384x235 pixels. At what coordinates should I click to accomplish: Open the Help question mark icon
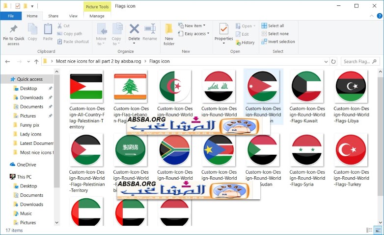coord(380,16)
